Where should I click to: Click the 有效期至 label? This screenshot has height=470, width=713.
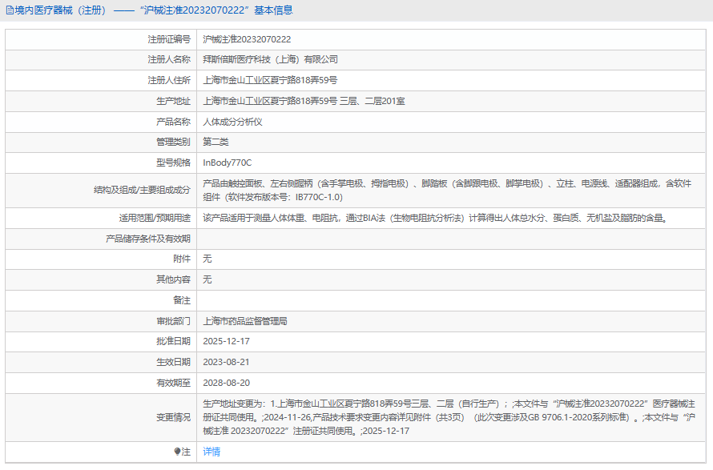click(173, 384)
